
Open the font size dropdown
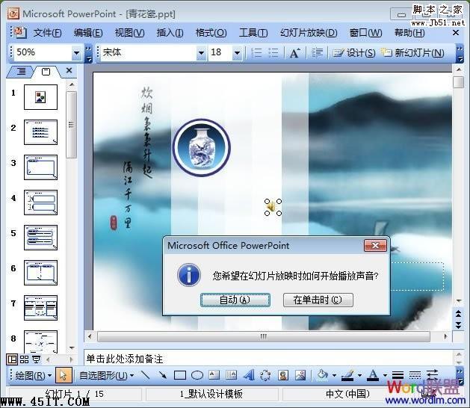coord(237,53)
